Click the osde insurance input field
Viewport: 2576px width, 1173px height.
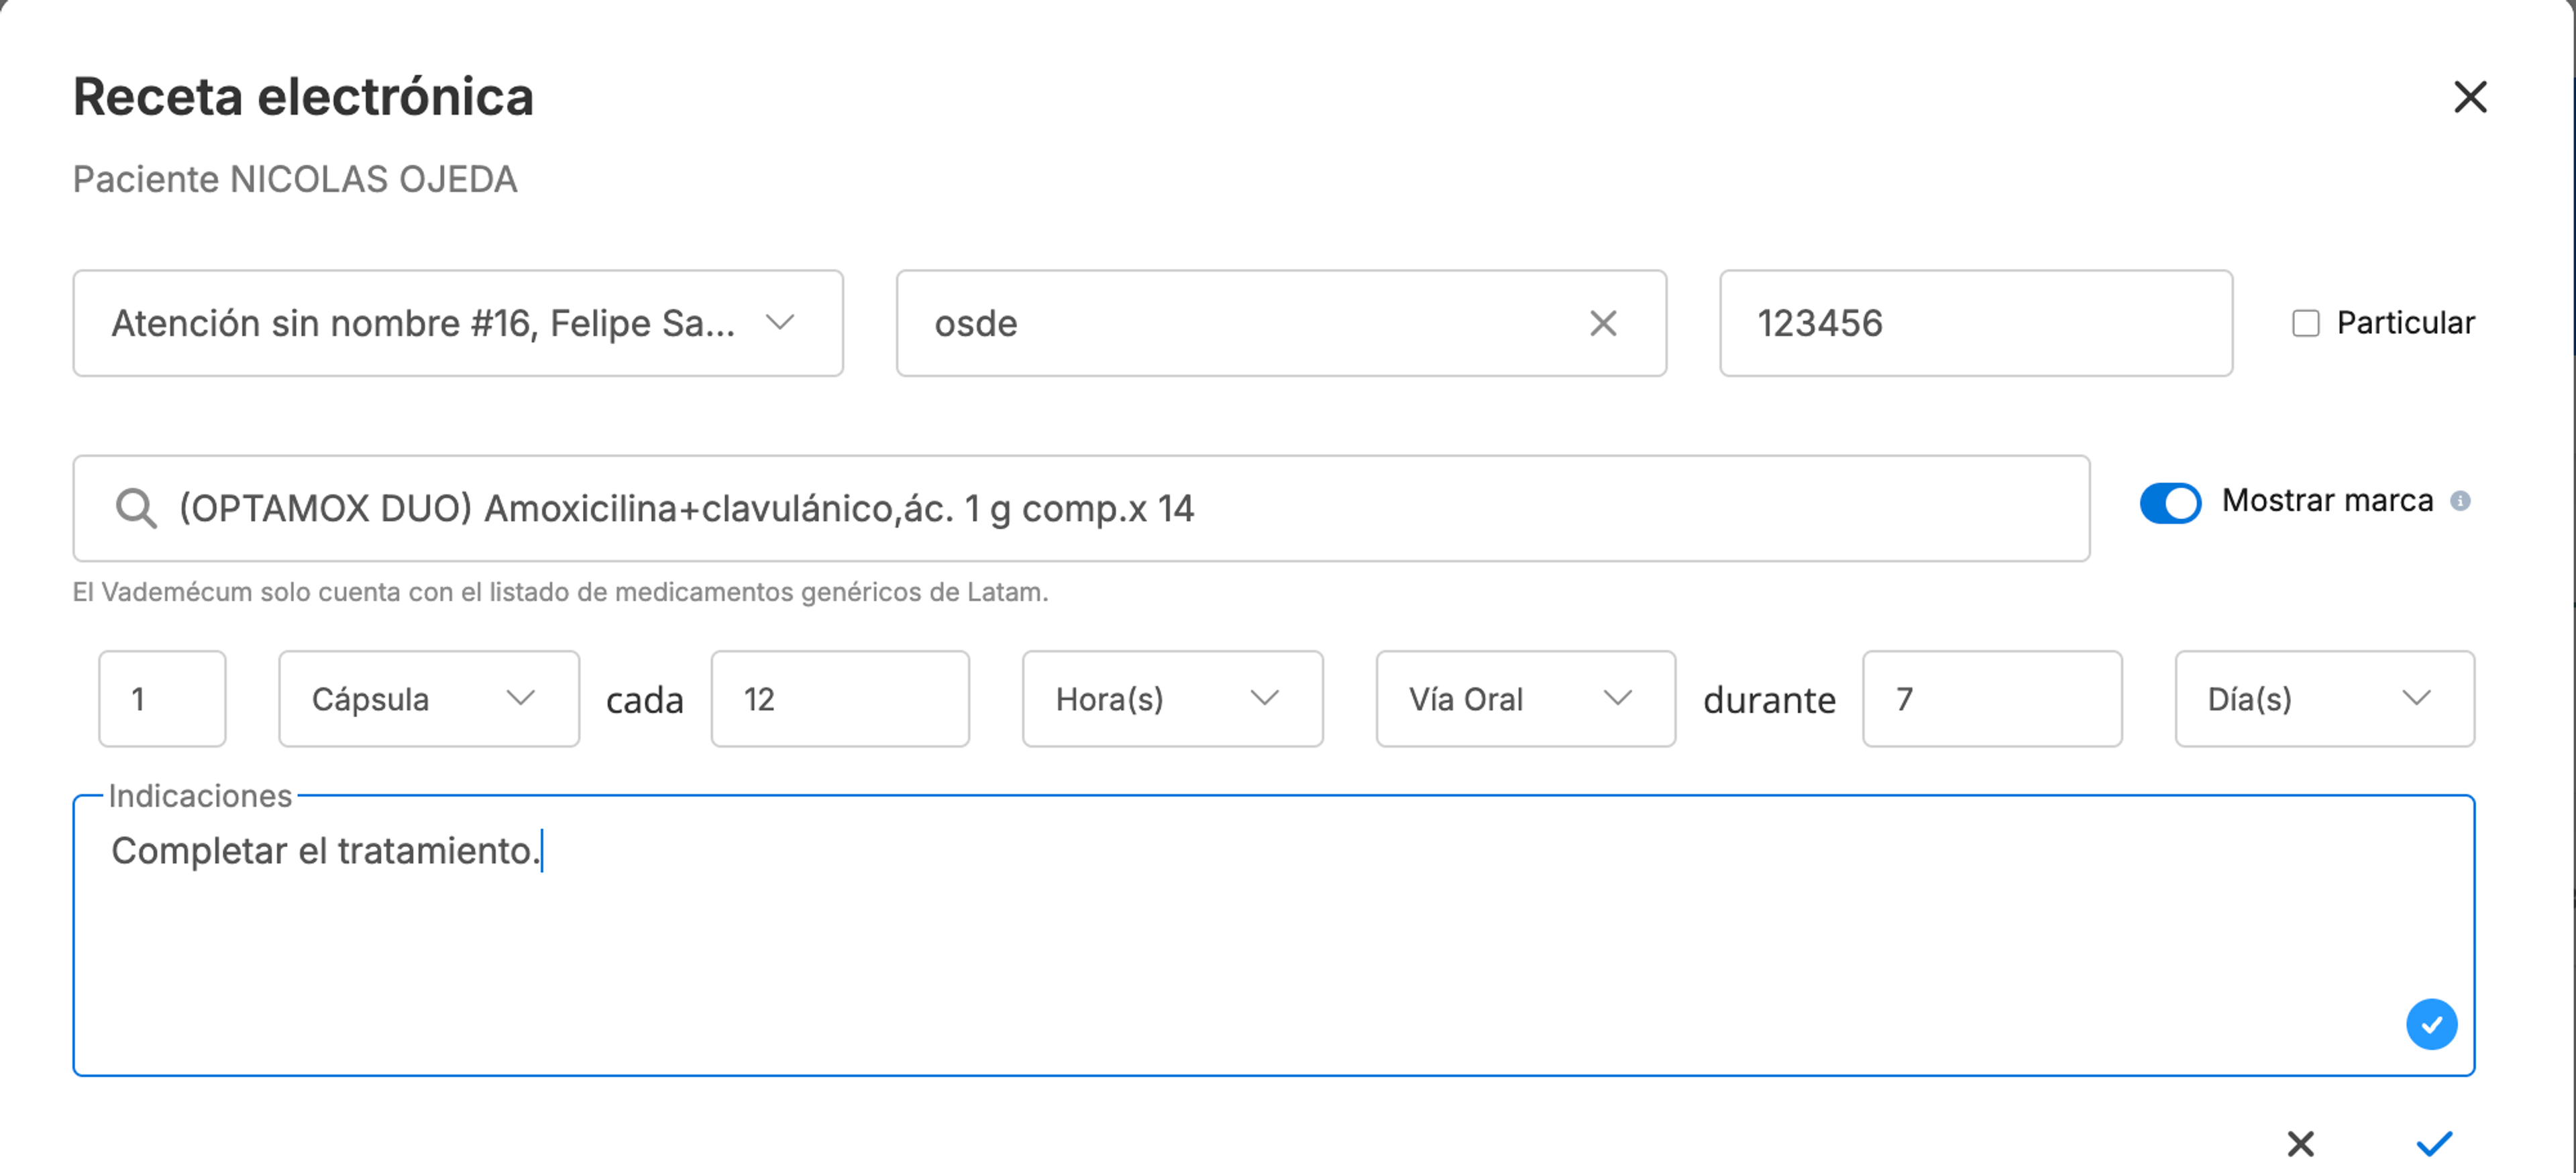coord(1281,323)
